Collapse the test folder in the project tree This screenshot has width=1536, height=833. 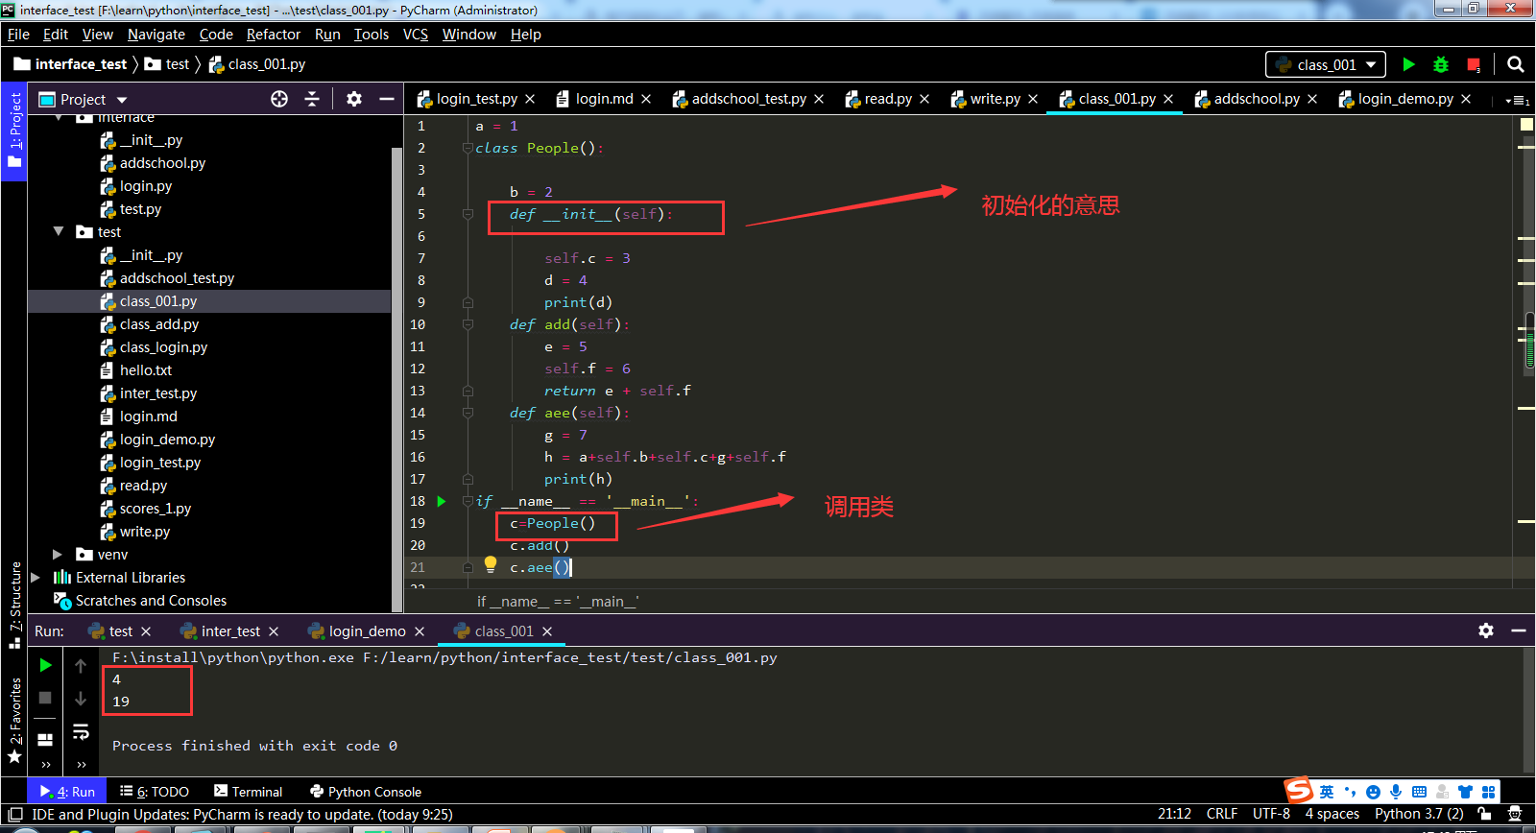pos(59,231)
